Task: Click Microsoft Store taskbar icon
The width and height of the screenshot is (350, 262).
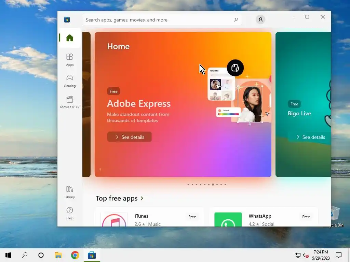Action: click(x=92, y=255)
